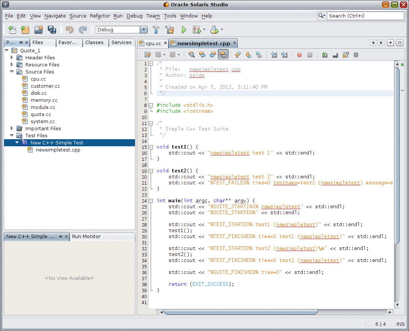Run the project with the green arrow

(x=184, y=29)
